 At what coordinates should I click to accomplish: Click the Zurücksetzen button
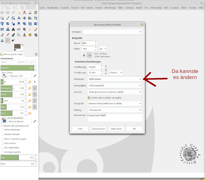pos(98,129)
